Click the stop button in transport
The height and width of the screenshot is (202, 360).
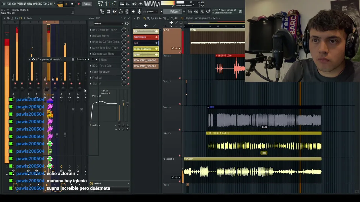tap(72, 4)
